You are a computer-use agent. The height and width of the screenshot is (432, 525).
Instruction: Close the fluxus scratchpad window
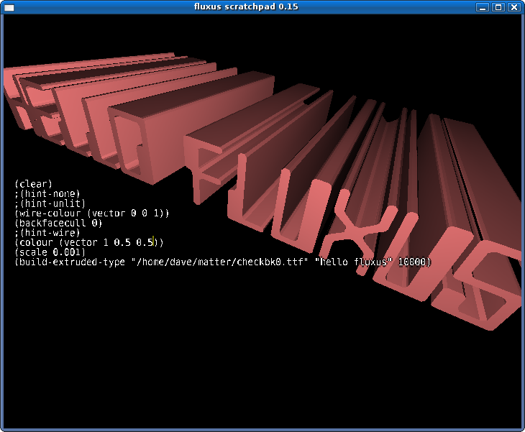tap(514, 7)
